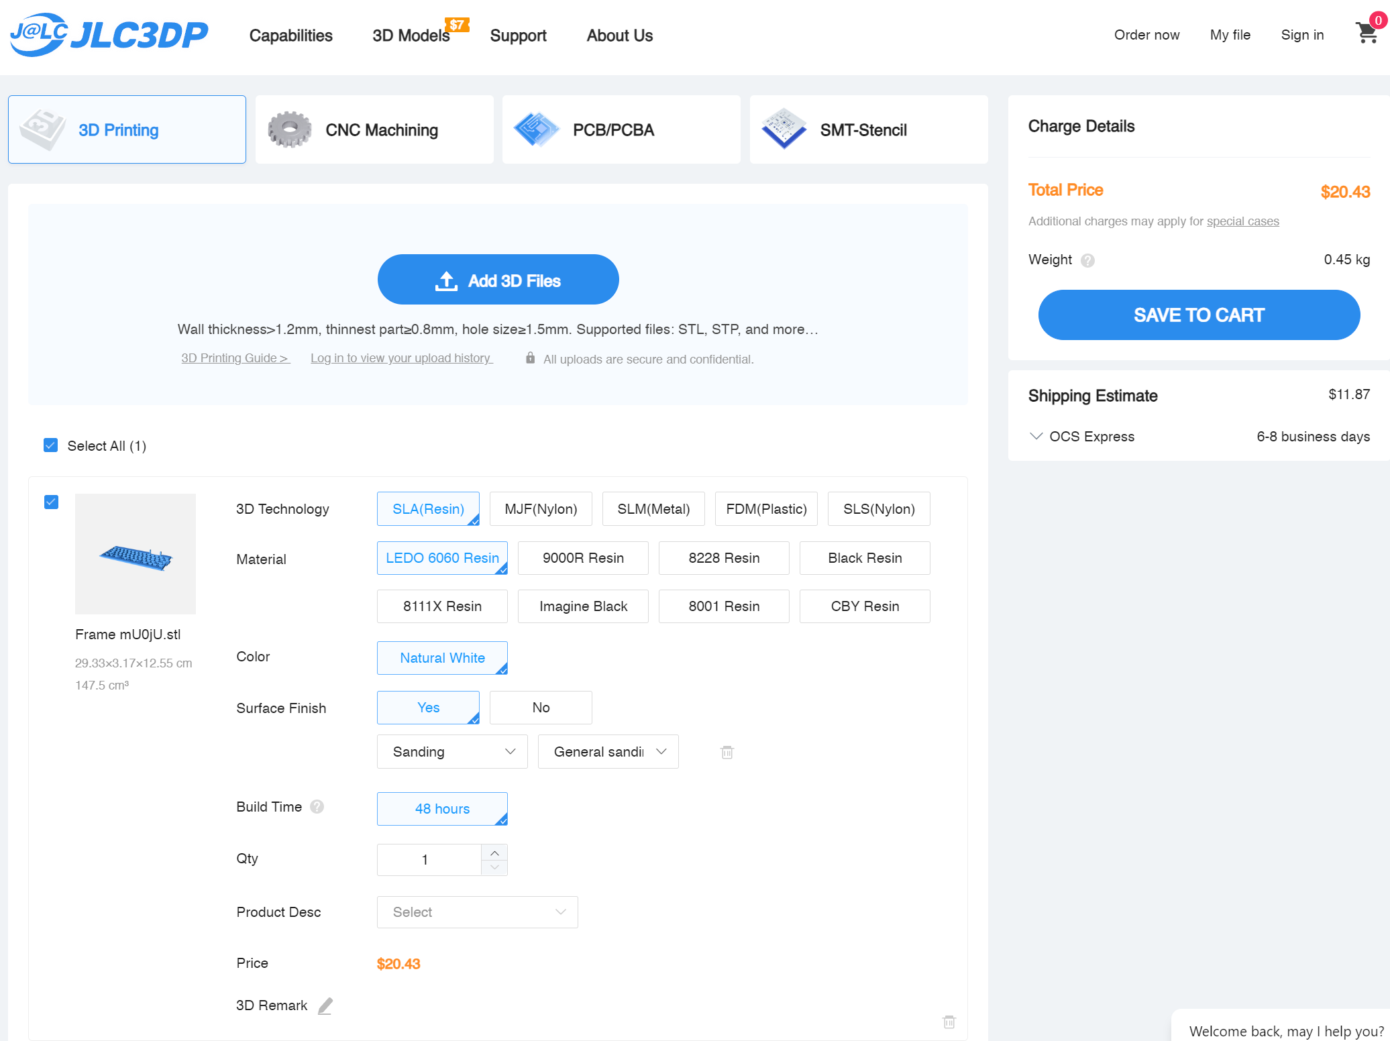Select Natural White color
This screenshot has height=1041, width=1390.
click(442, 658)
